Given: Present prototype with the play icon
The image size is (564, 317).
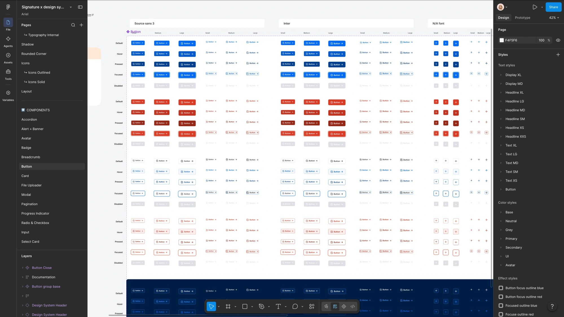Looking at the screenshot, I should 535,7.
